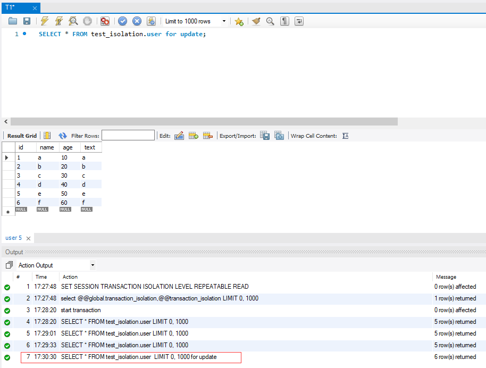Stop the running query
This screenshot has height=368, width=486.
click(x=88, y=21)
